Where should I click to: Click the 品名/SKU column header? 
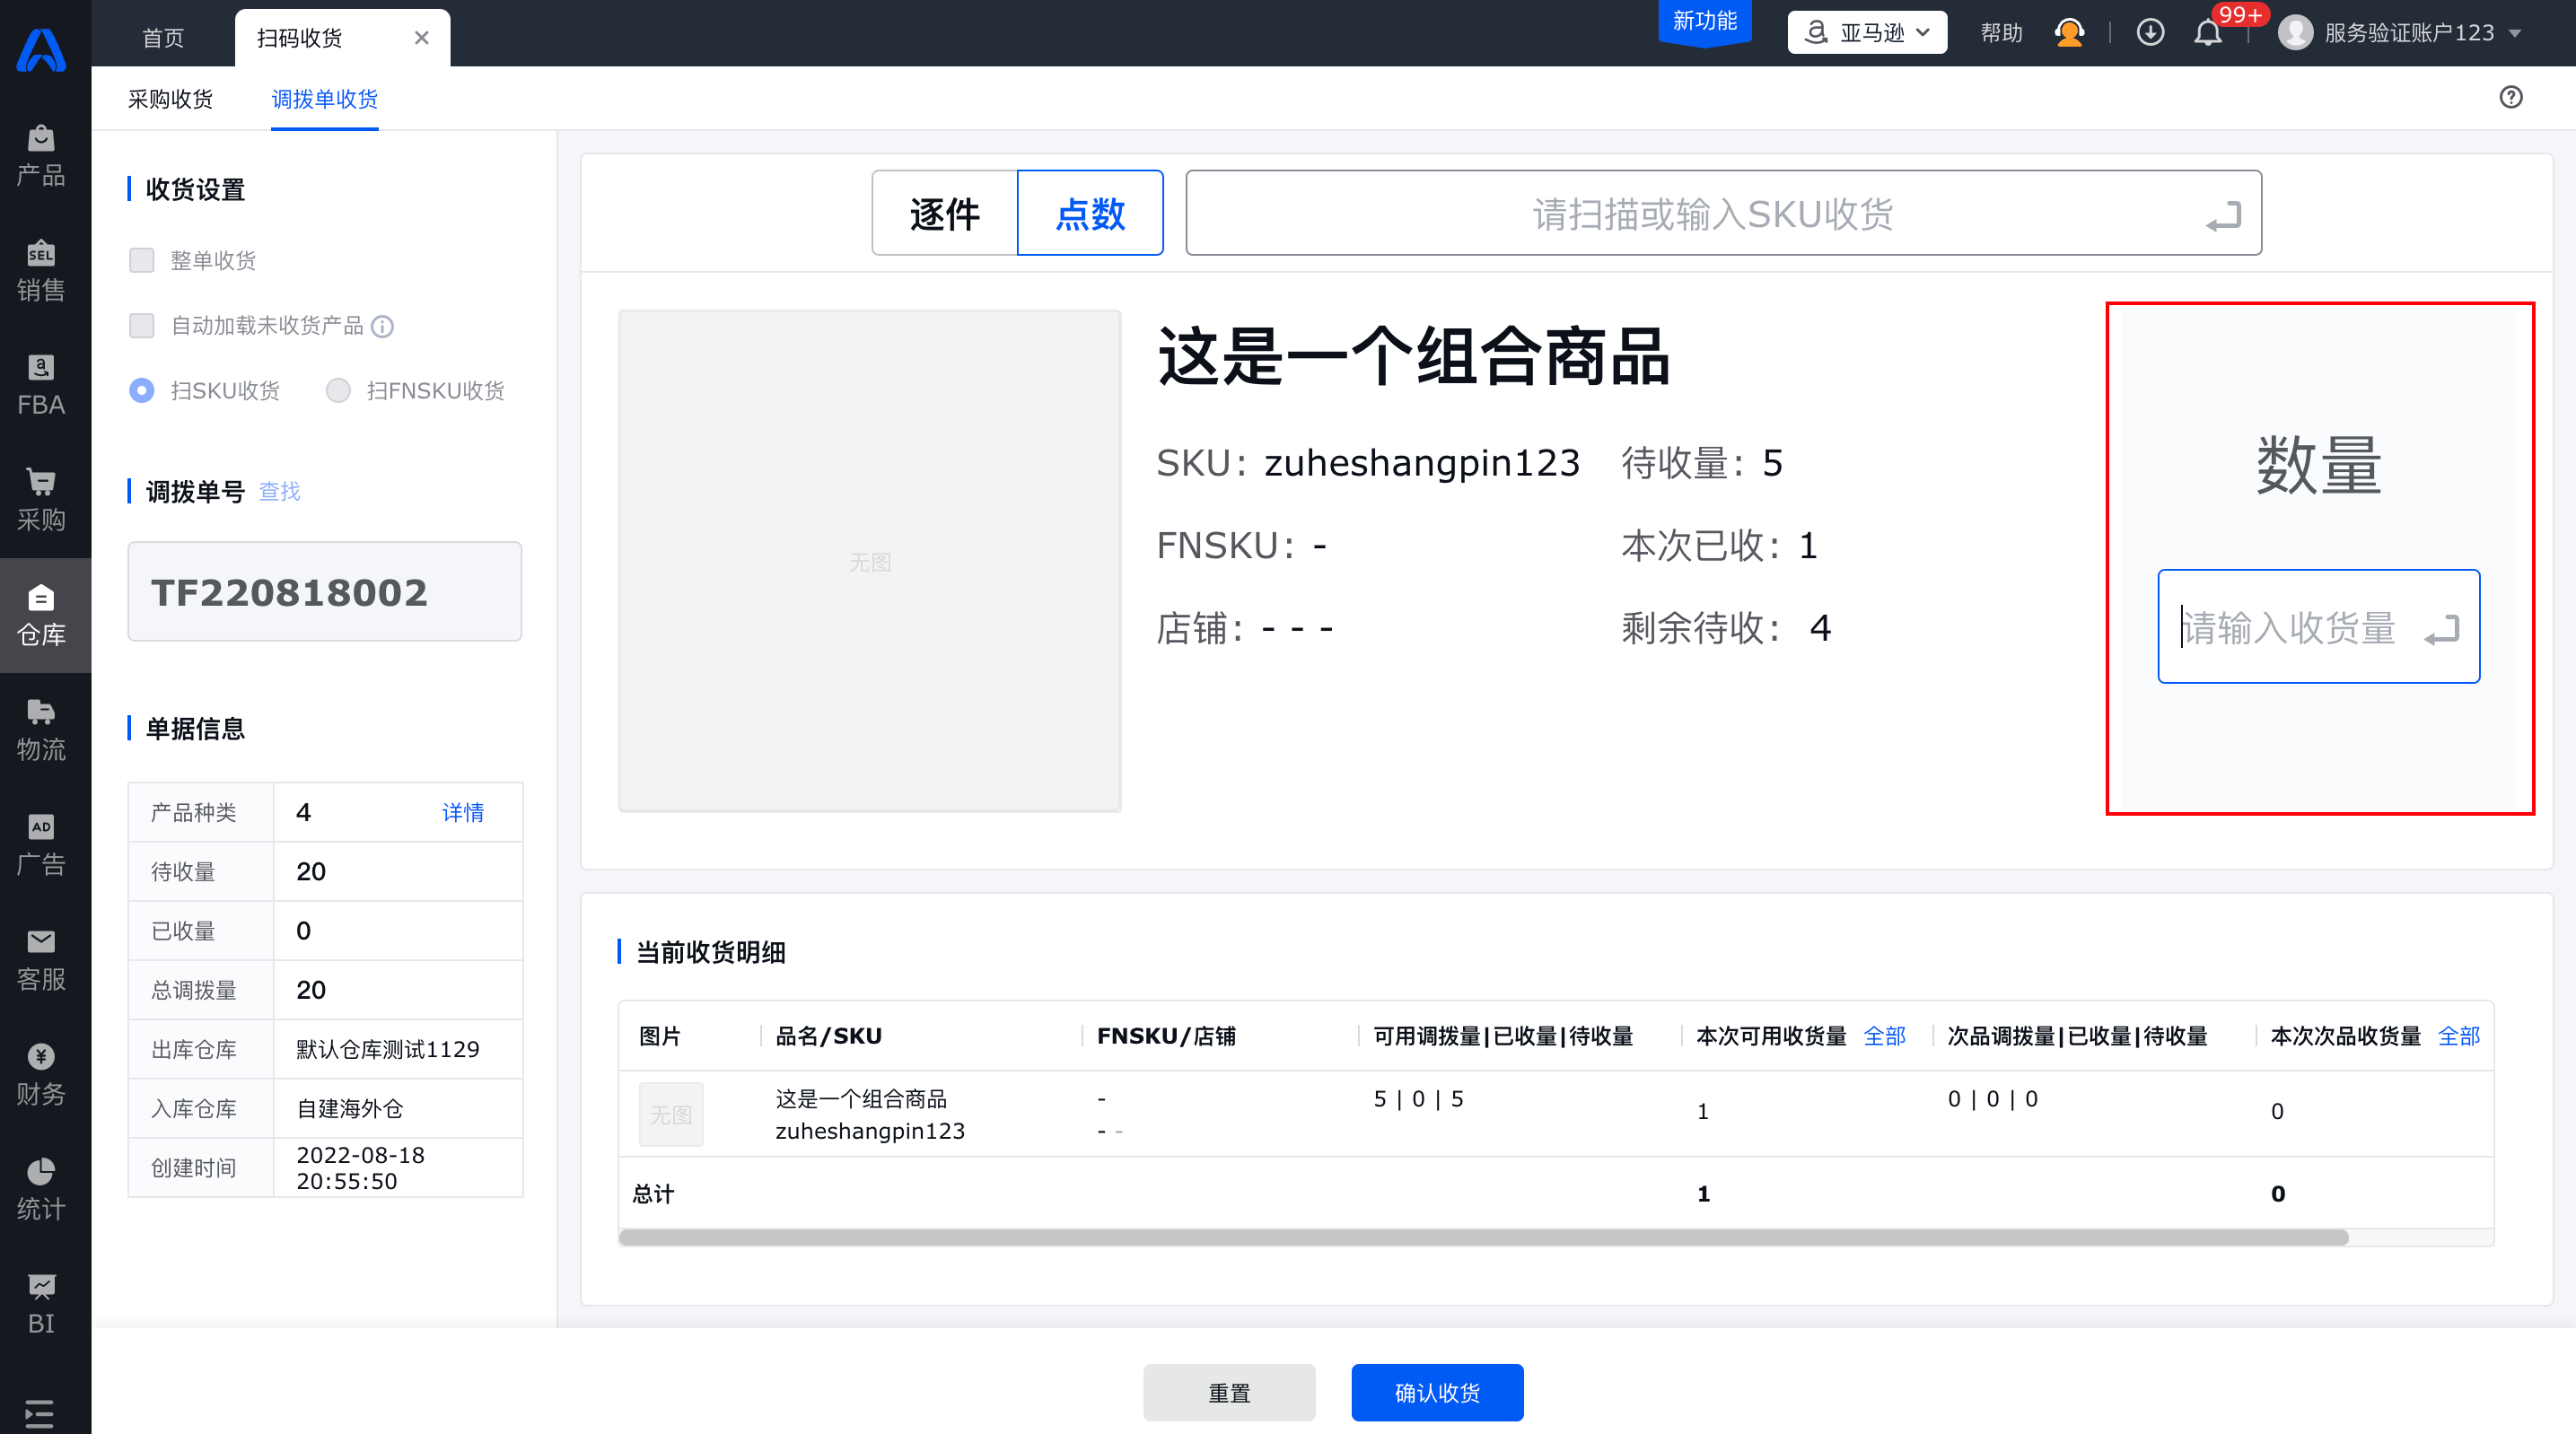[x=829, y=1036]
